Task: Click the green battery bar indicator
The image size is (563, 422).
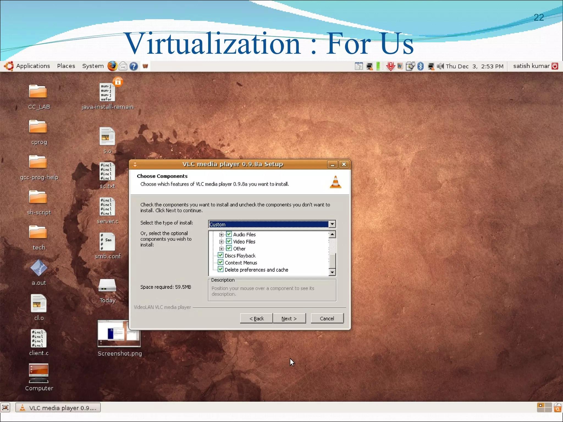Action: point(378,66)
